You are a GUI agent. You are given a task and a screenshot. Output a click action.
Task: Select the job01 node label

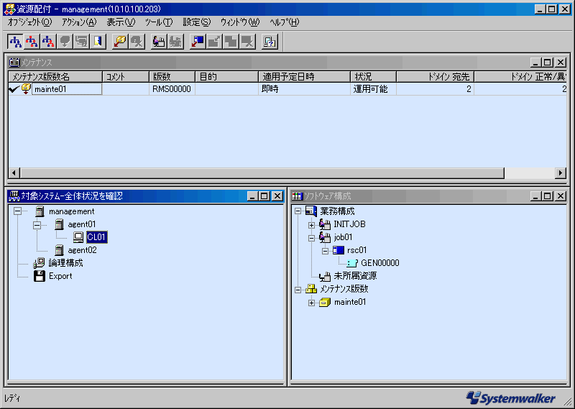coord(343,237)
